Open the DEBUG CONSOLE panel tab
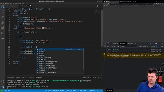This screenshot has height=92, width=164. coord(21,78)
